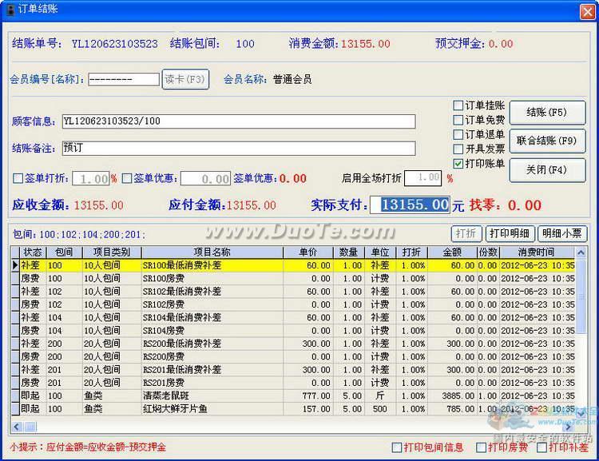Click the 消费时间 column header

(537, 252)
